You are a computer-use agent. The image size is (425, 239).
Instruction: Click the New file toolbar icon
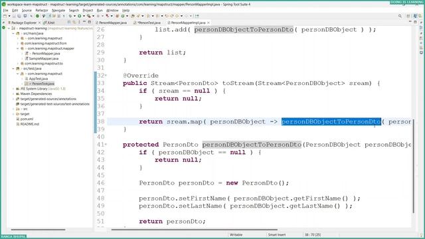(x=5, y=16)
